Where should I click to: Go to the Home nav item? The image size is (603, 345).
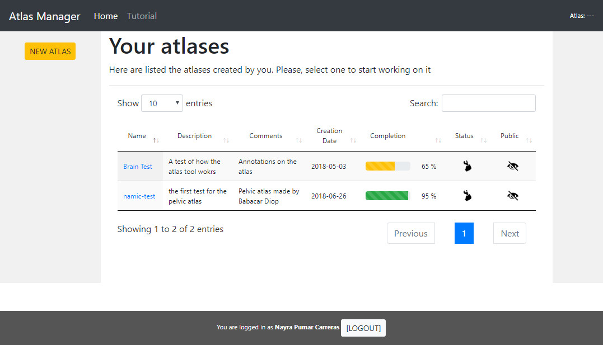(106, 16)
